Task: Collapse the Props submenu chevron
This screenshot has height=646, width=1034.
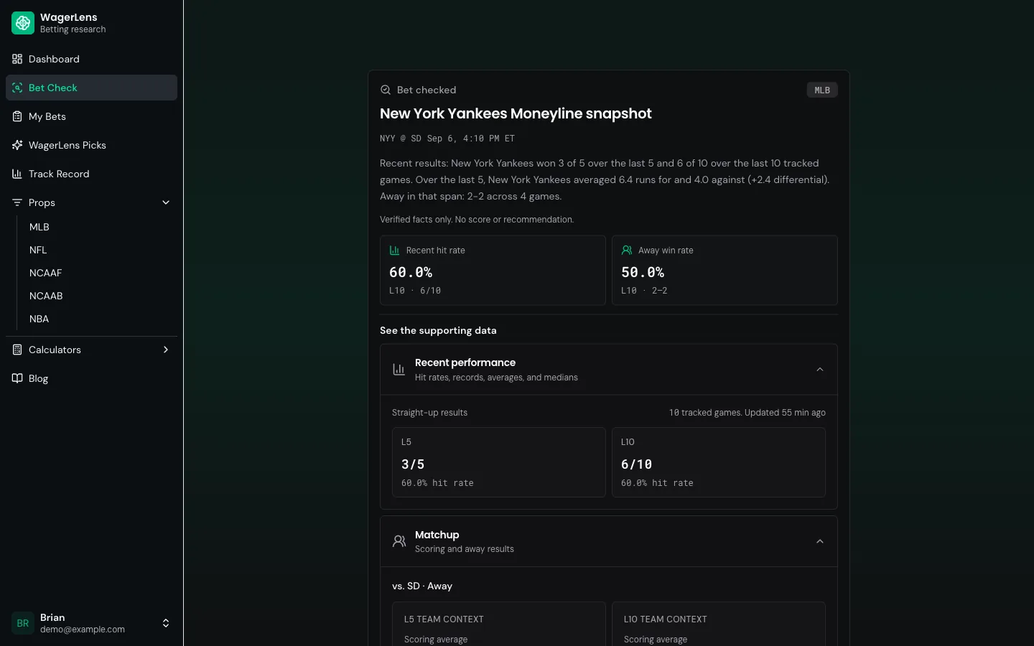Action: 166,202
